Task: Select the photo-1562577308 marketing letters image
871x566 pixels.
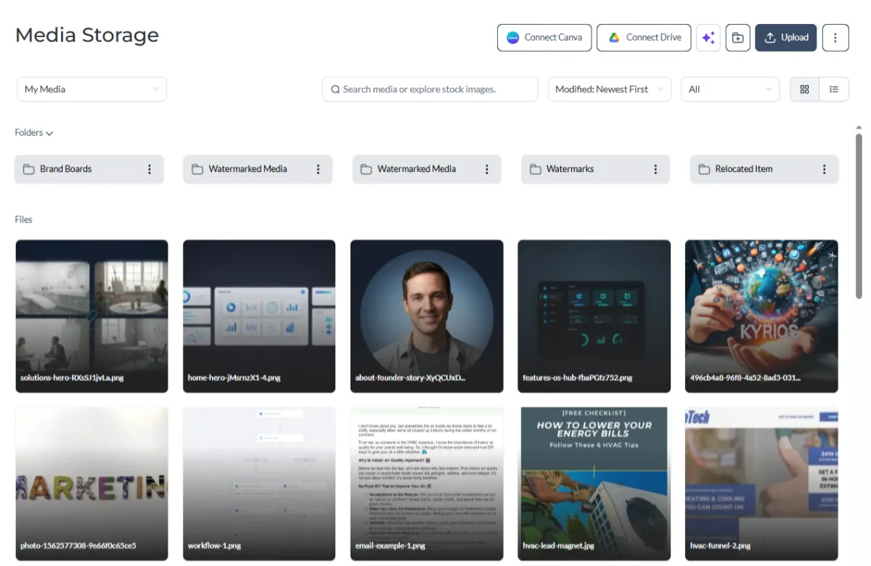Action: (92, 483)
